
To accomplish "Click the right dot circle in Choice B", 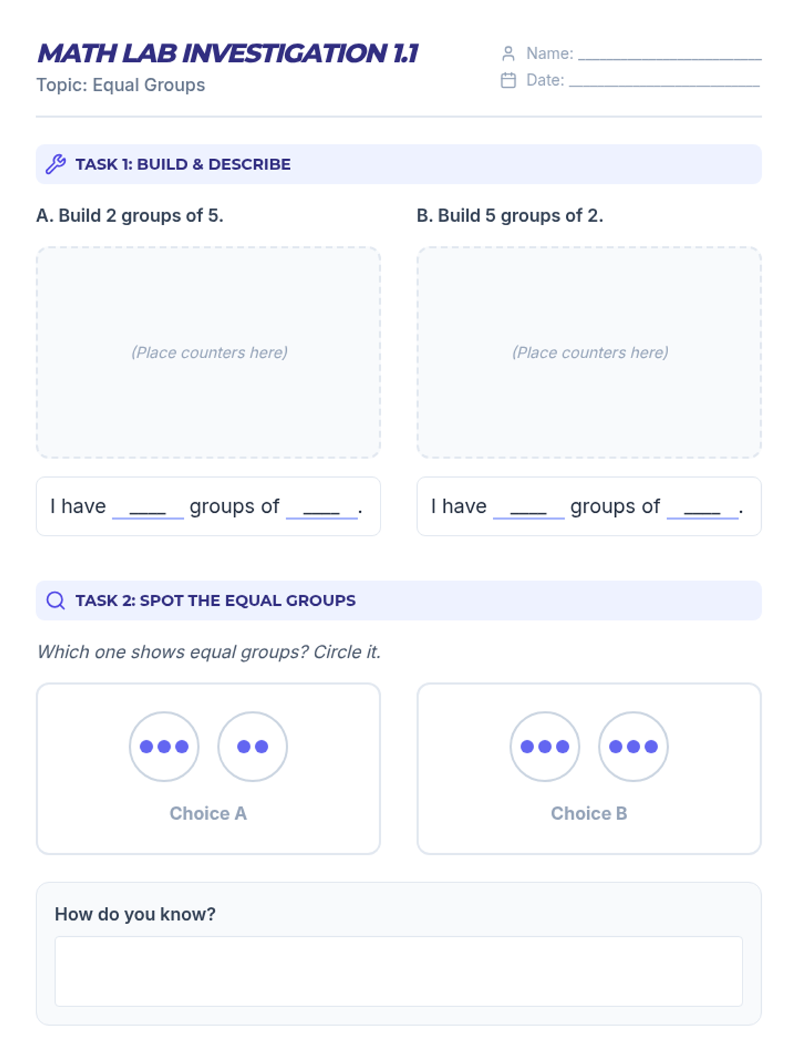I will (x=633, y=746).
